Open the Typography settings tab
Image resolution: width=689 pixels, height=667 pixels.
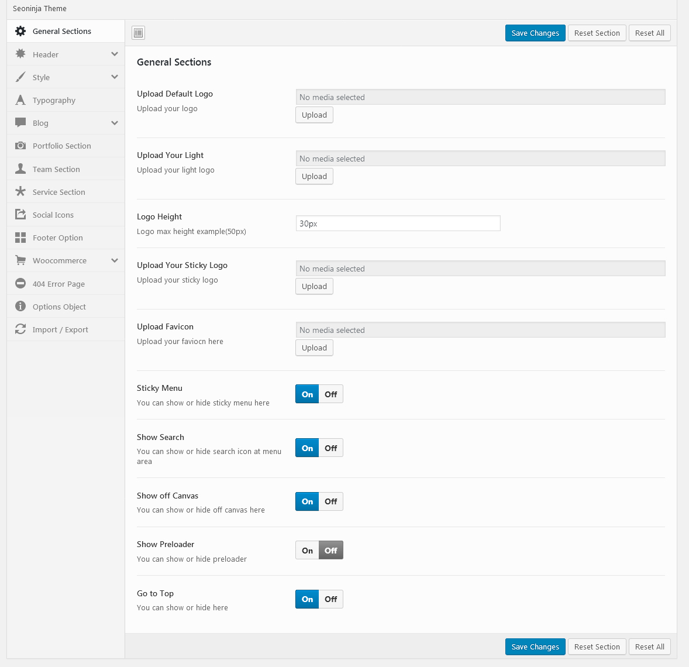(66, 100)
